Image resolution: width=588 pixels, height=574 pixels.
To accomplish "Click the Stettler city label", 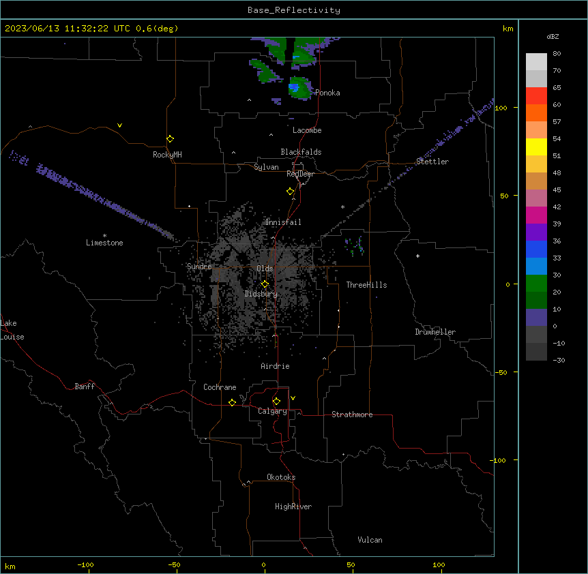I will coord(432,162).
